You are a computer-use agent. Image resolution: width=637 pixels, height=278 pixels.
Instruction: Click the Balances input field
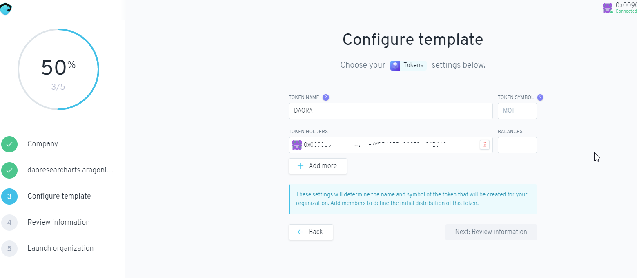[517, 145]
